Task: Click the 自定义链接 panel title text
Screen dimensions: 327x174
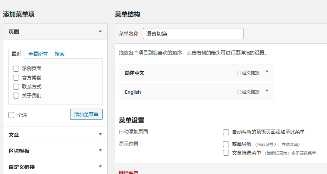Action: (x=22, y=167)
